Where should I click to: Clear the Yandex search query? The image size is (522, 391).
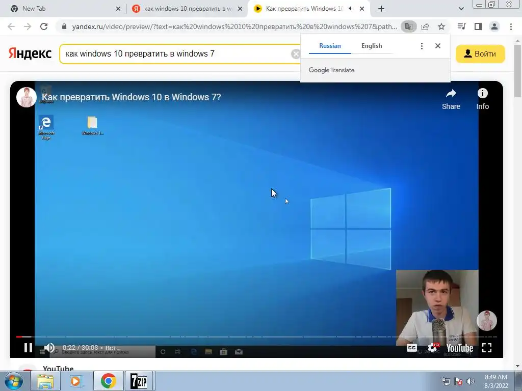pos(295,54)
